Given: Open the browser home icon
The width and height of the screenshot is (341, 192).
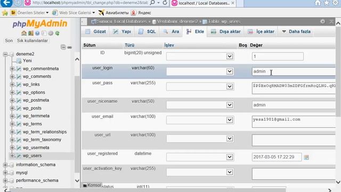Looking at the screenshot, I should (x=318, y=3).
